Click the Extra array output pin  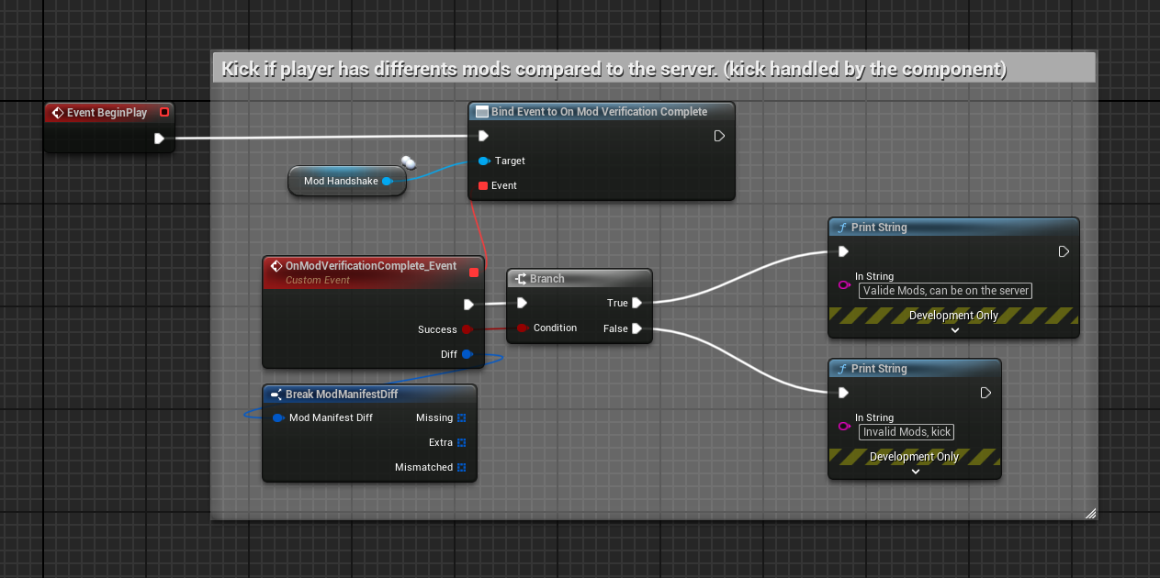tap(461, 443)
